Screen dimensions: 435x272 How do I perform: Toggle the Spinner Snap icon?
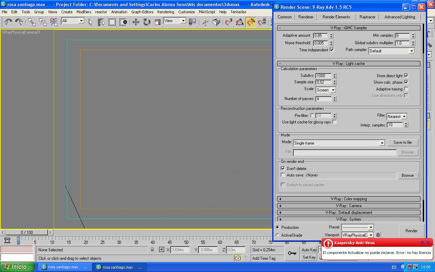262,22
